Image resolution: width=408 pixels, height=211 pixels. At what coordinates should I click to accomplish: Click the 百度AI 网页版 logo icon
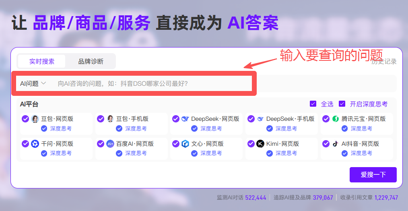click(110, 144)
